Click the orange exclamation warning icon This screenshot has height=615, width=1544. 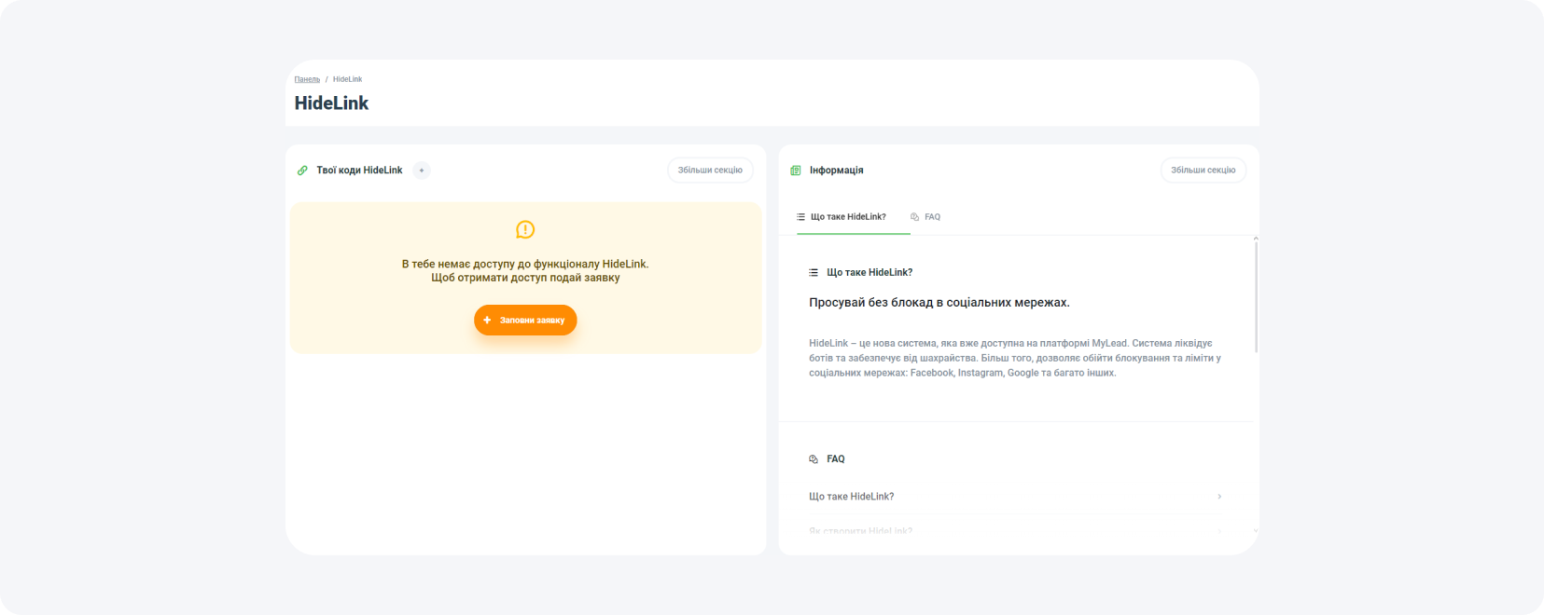[525, 229]
